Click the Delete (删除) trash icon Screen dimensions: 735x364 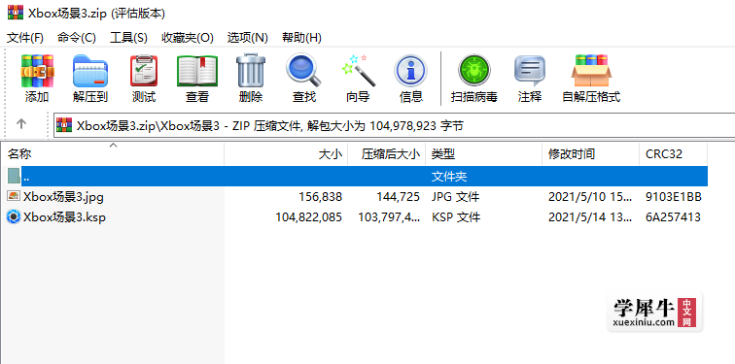pyautogui.click(x=251, y=71)
